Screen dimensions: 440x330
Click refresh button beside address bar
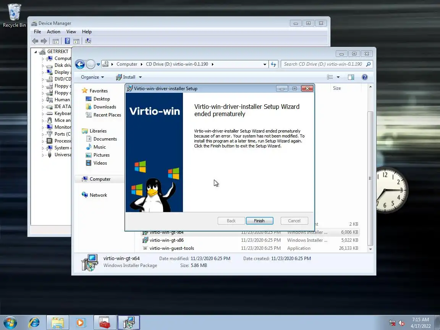(x=273, y=64)
